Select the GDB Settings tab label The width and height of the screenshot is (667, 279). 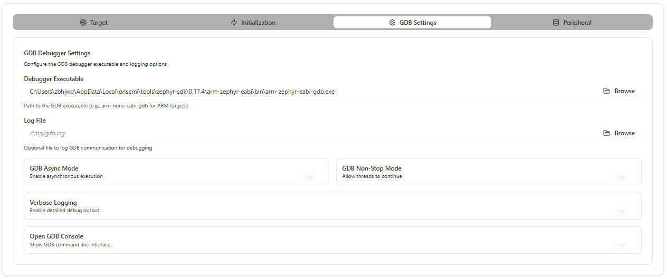coord(417,23)
